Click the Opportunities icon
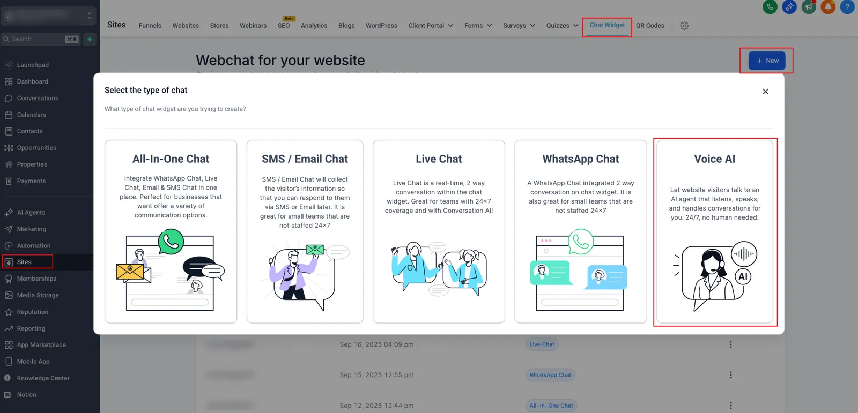Viewport: 858px width, 413px height. point(9,148)
